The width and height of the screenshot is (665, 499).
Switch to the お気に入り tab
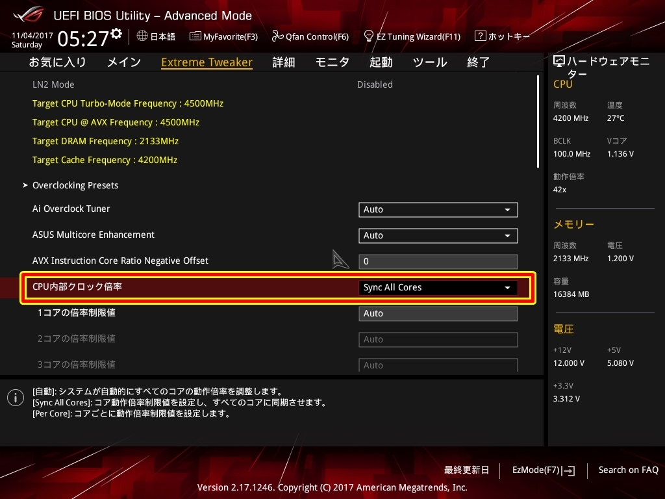pos(57,62)
